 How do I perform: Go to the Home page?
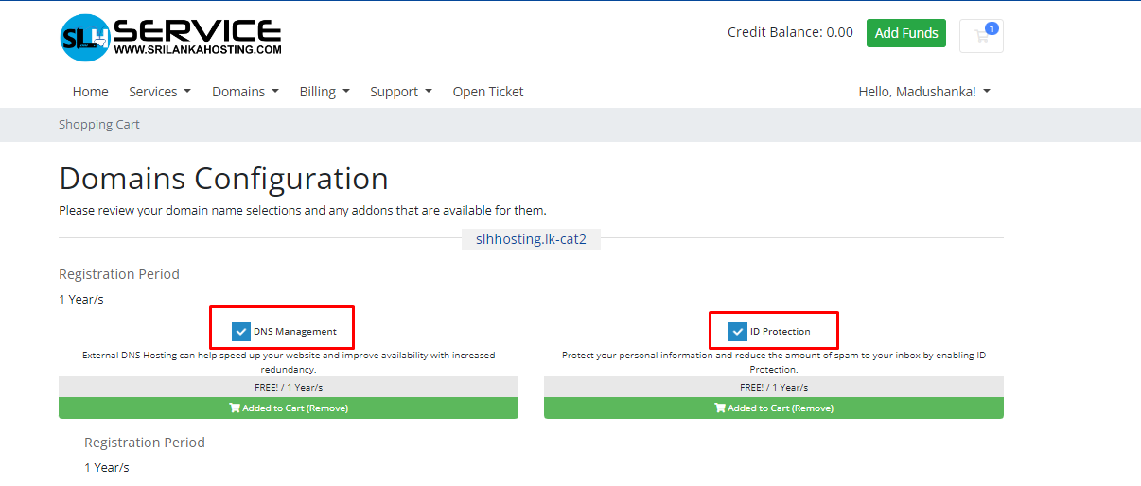pos(91,92)
